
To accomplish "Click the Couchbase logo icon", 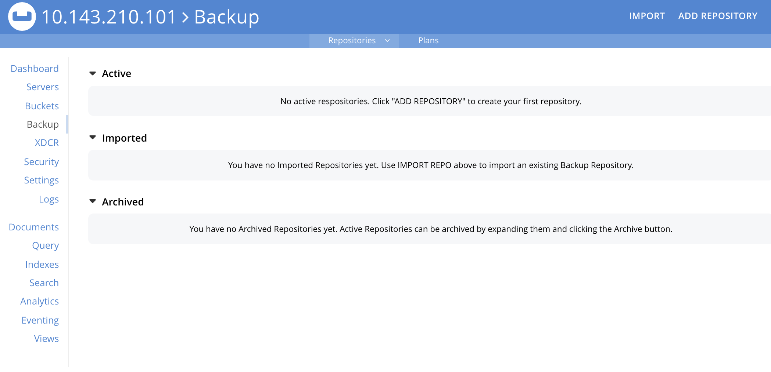I will tap(22, 16).
